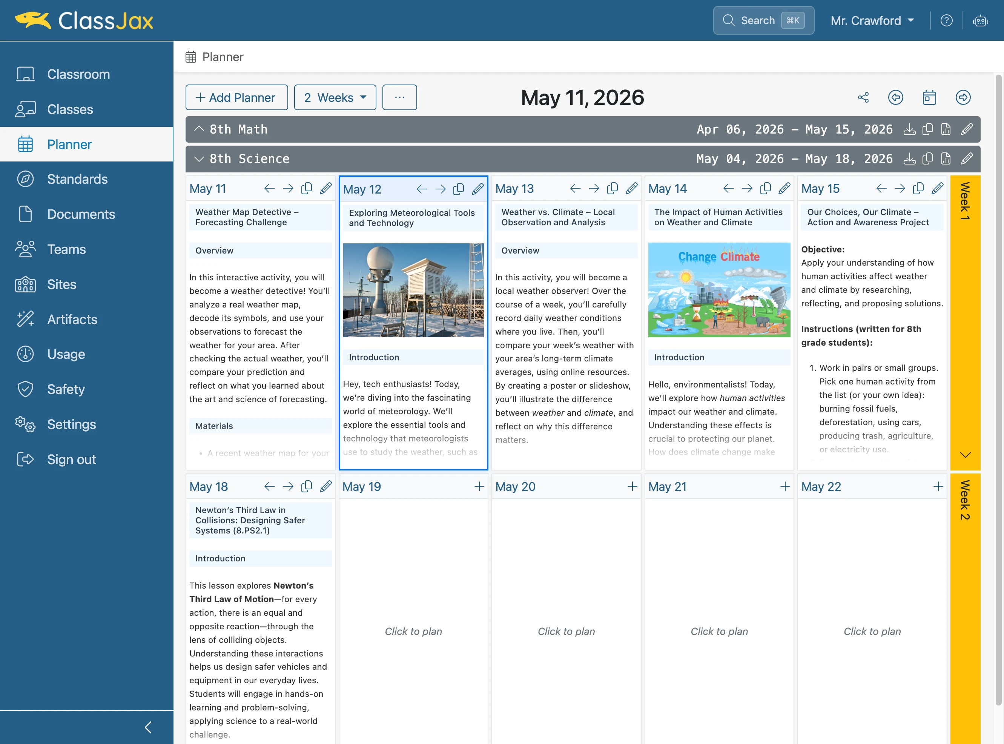Screen dimensions: 1004x744
Task: Add a plan on May 19 with plus
Action: [x=479, y=486]
